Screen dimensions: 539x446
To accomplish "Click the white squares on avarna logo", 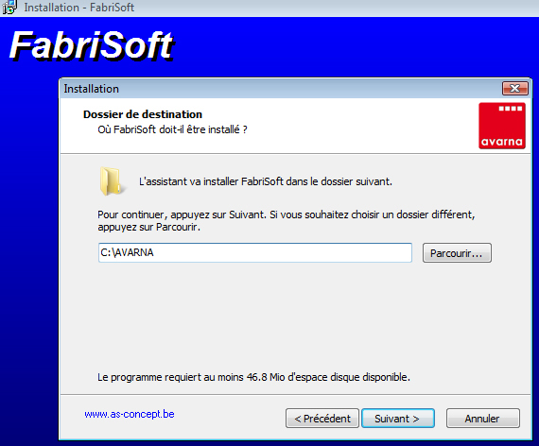I will point(511,109).
